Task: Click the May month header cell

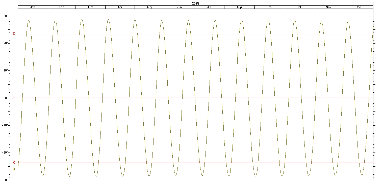Action: tap(150, 7)
